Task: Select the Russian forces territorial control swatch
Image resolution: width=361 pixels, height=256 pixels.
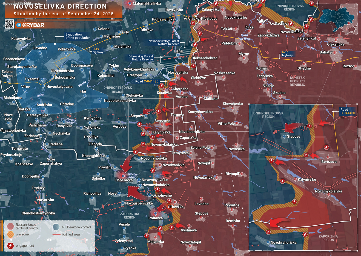Action: point(10,226)
